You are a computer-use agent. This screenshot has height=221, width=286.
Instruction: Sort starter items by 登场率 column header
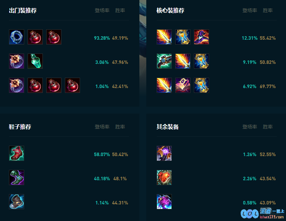tap(102, 10)
